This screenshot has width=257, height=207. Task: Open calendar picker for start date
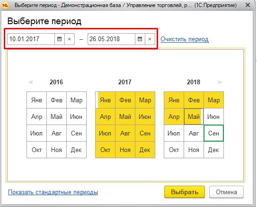pos(60,39)
